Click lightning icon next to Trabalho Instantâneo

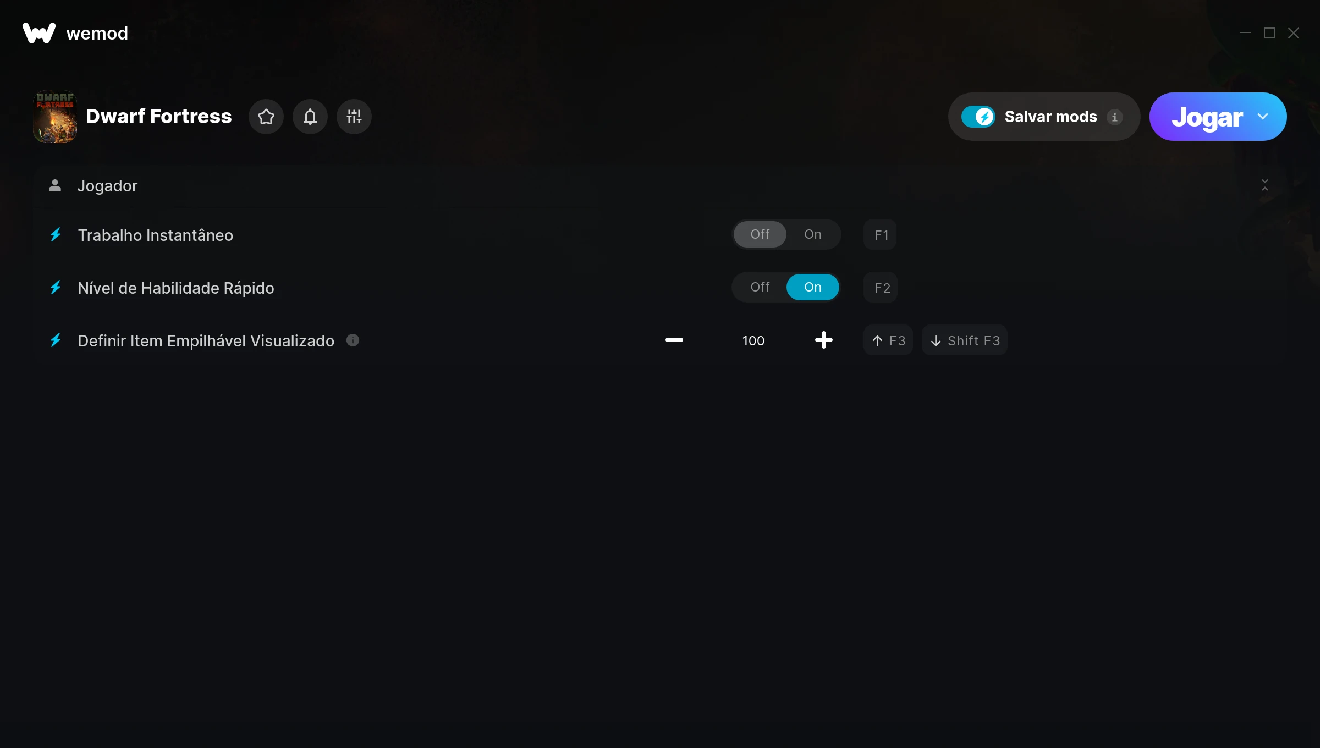pos(56,235)
